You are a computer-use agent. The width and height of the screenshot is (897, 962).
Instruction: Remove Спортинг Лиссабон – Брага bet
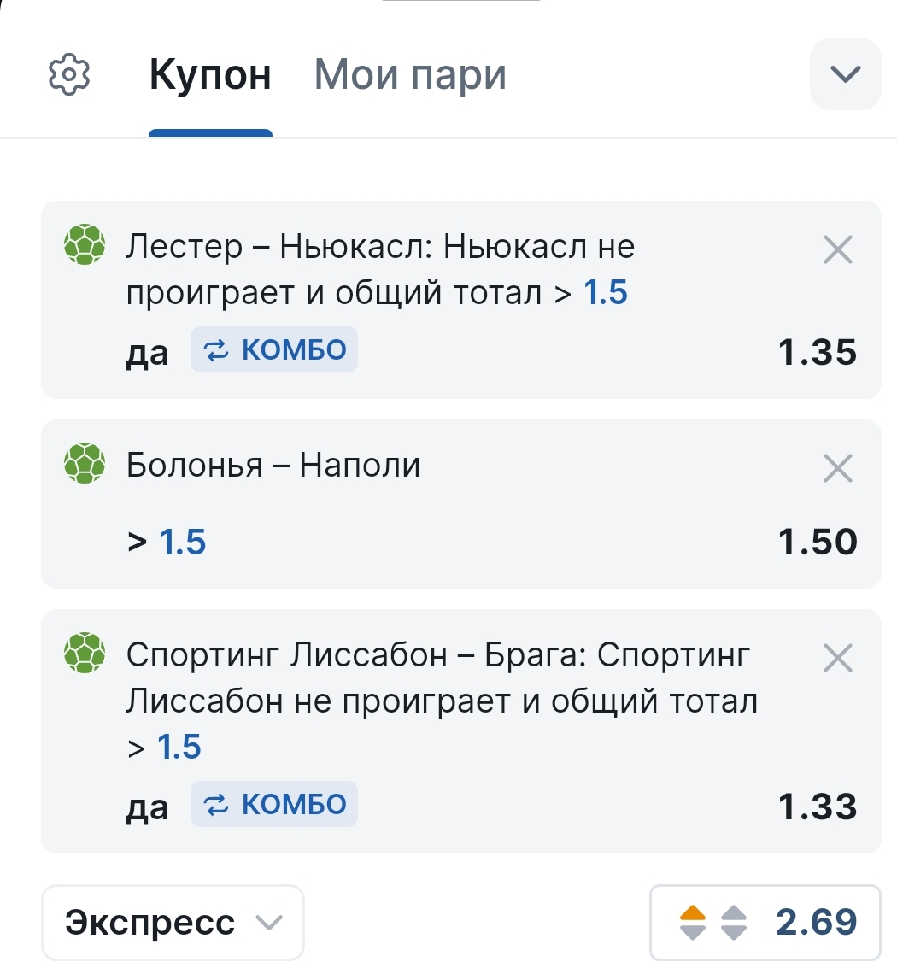(x=837, y=658)
